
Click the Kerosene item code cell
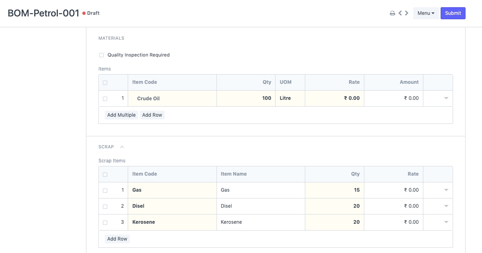pyautogui.click(x=172, y=222)
